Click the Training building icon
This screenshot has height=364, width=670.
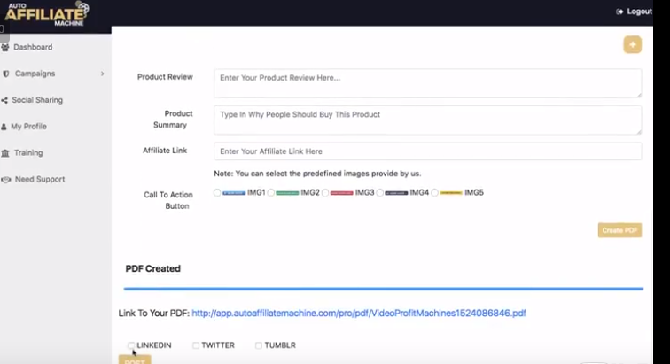(x=5, y=153)
